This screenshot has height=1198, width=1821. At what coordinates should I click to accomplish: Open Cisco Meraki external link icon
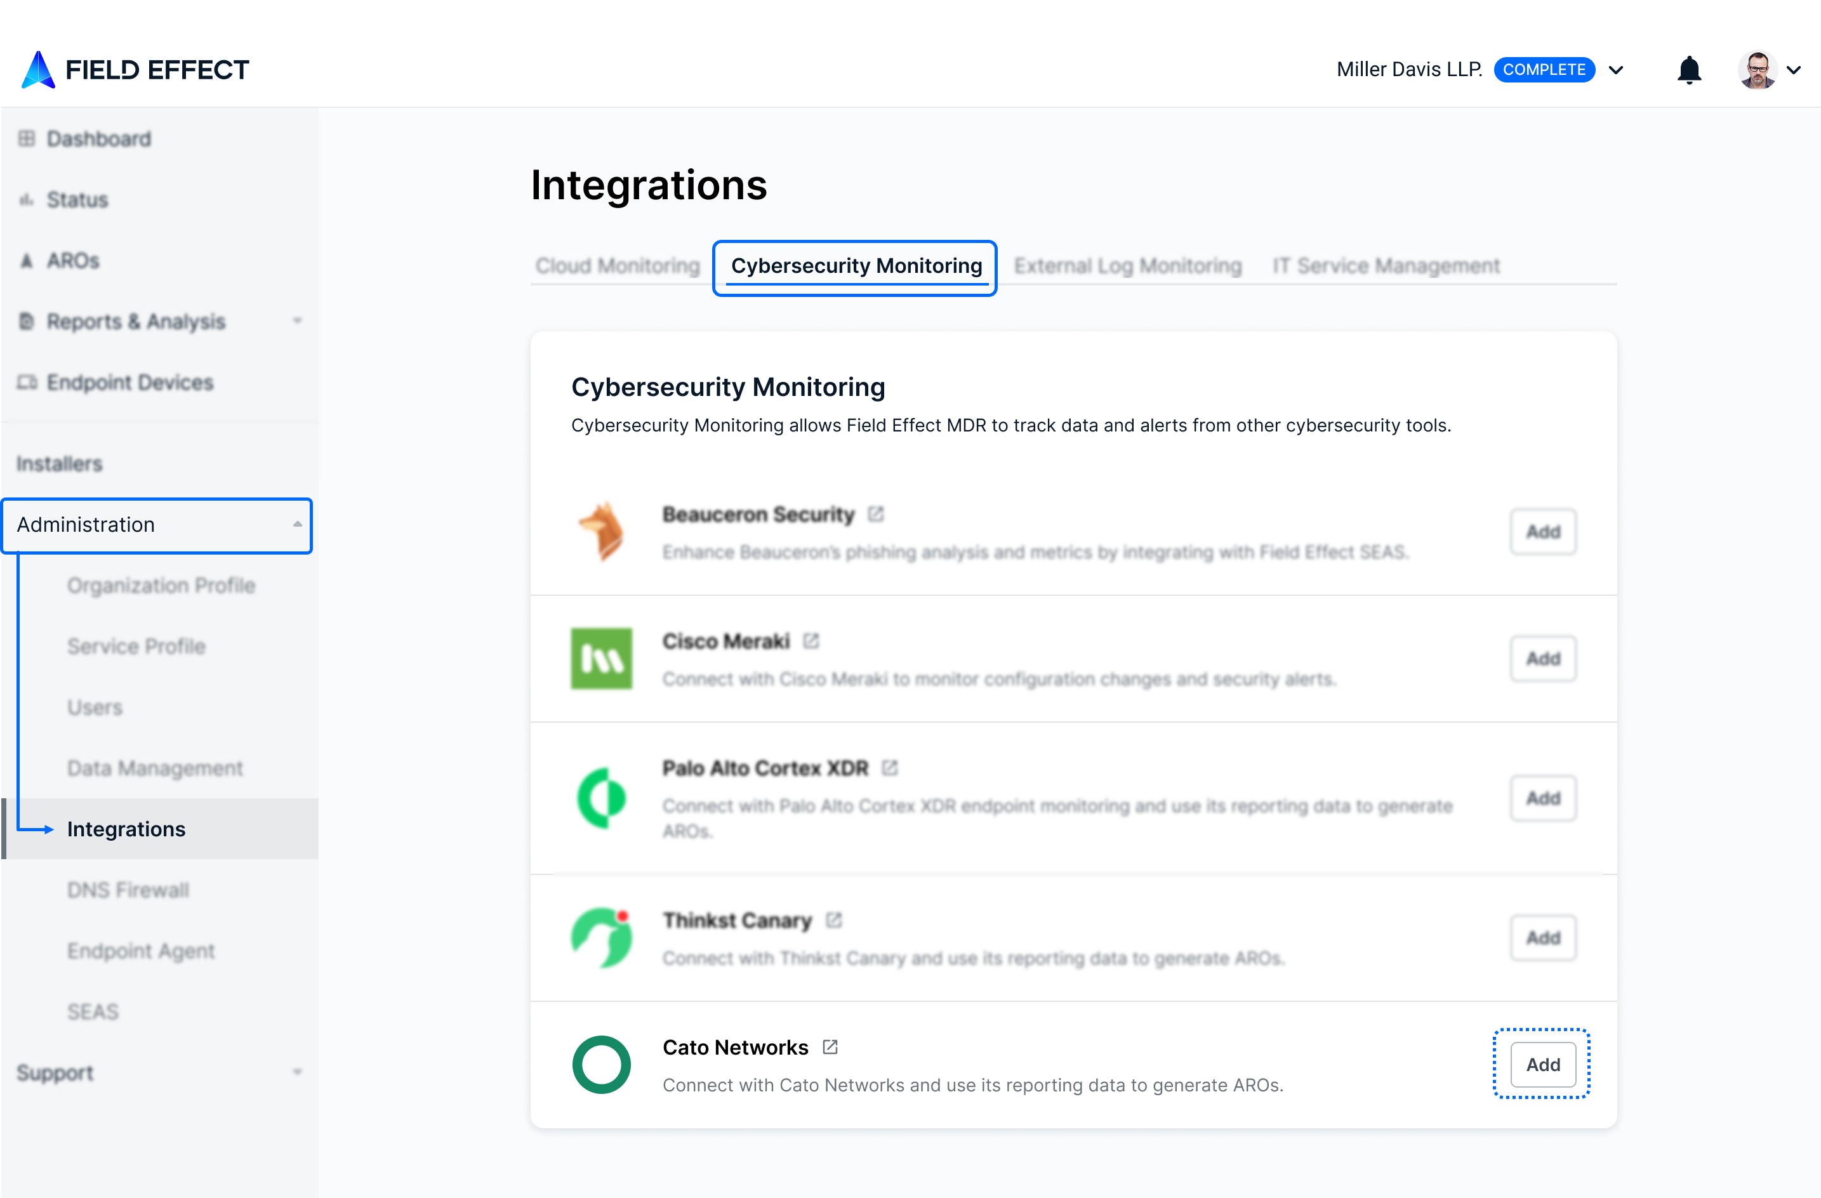pos(811,641)
